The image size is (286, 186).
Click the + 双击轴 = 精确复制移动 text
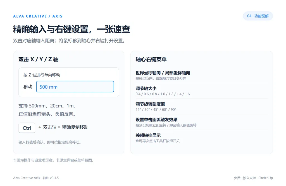click(63, 127)
